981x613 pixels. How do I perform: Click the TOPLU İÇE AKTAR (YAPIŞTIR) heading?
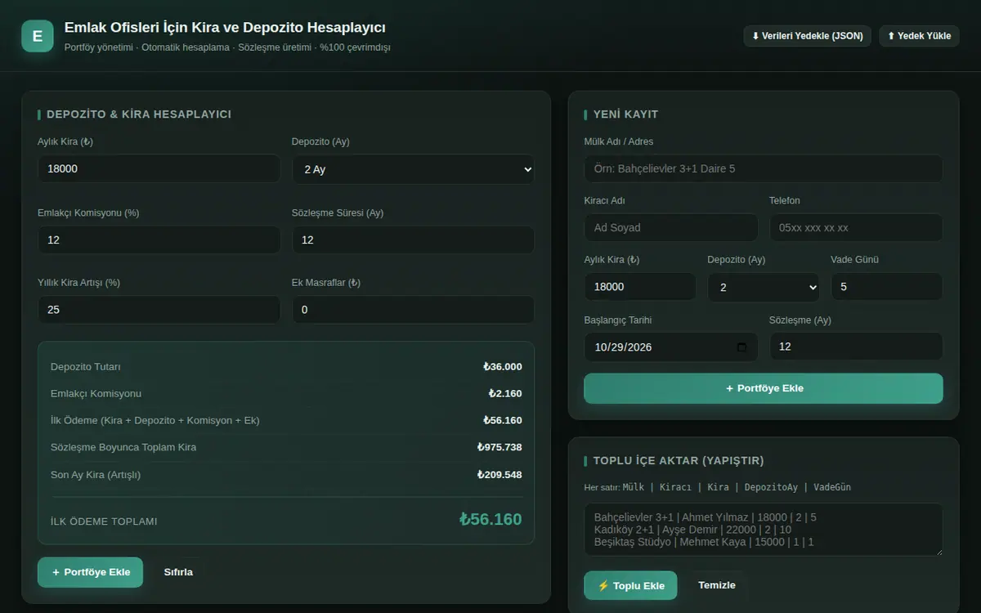tap(679, 461)
